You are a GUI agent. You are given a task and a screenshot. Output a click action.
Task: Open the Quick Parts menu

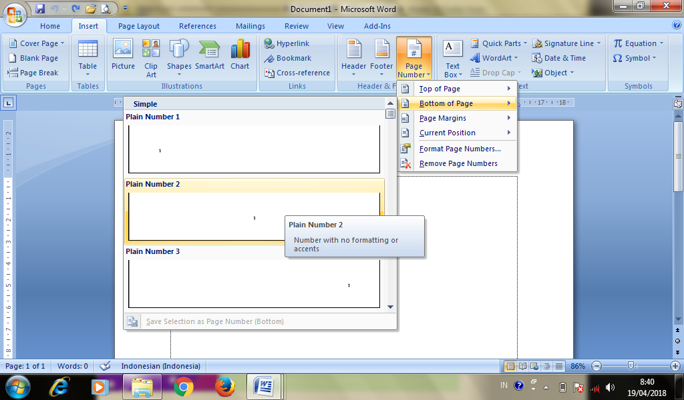[498, 43]
